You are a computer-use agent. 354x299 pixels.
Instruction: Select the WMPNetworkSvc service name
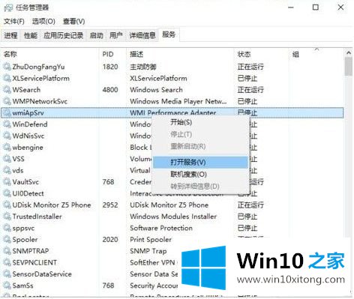coord(40,101)
